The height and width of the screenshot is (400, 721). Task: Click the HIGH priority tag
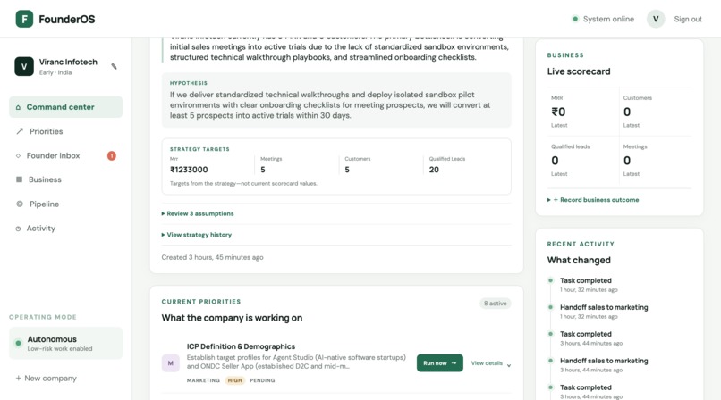point(235,380)
